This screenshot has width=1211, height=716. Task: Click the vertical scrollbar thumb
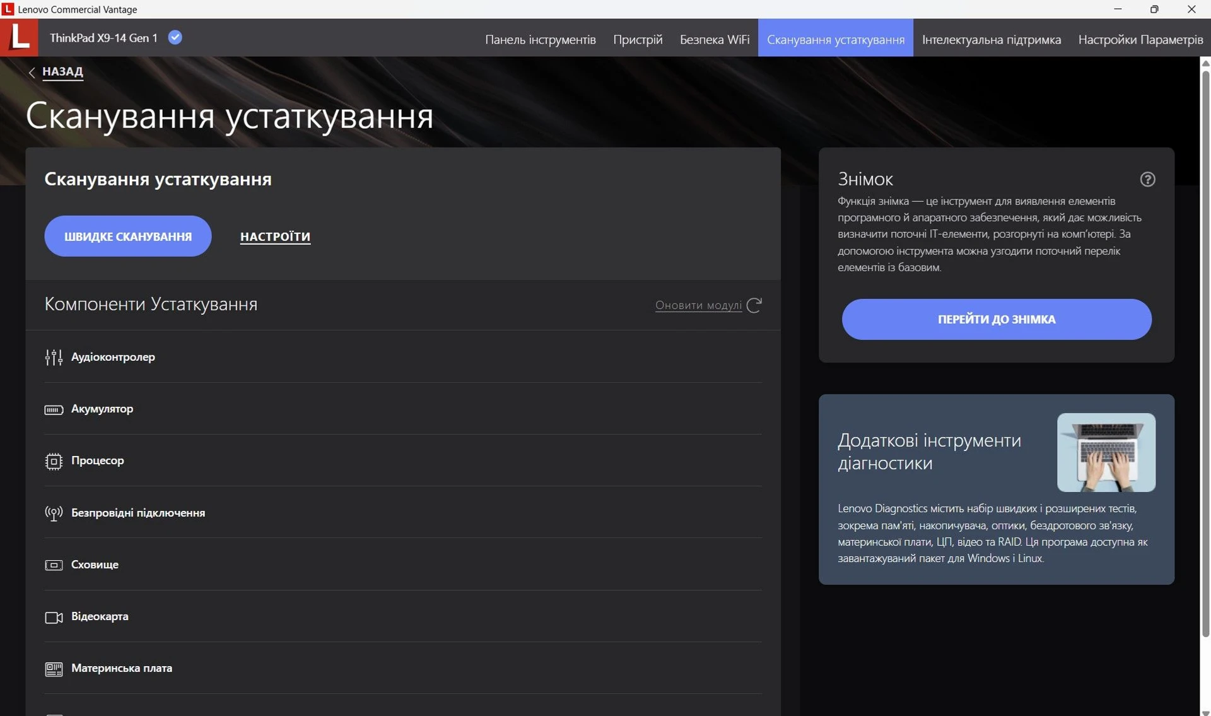coord(1205,353)
